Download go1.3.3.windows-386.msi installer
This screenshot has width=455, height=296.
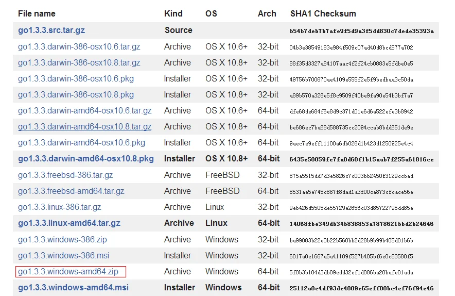pyautogui.click(x=63, y=255)
